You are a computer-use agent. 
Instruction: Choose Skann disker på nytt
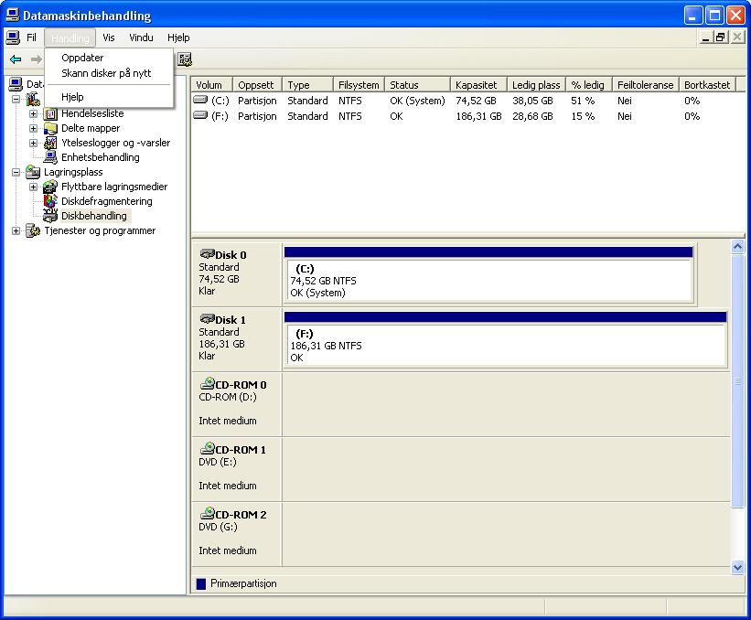tap(109, 73)
